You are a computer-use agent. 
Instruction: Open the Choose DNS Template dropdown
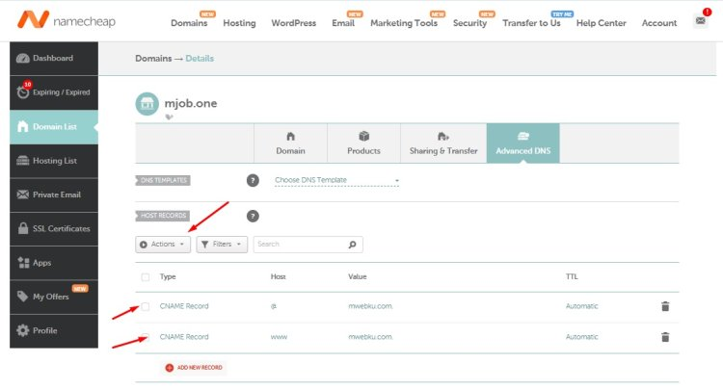pyautogui.click(x=336, y=180)
